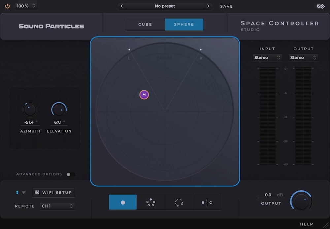
Task: Click the WiFi status icon
Action: [x=24, y=192]
